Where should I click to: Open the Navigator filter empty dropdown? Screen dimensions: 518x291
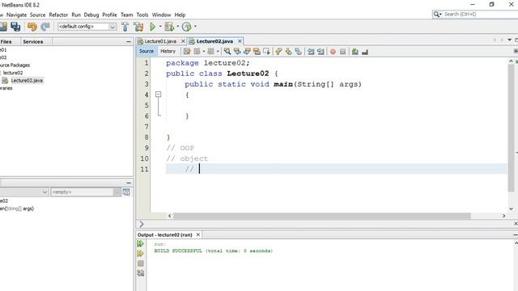click(x=86, y=192)
